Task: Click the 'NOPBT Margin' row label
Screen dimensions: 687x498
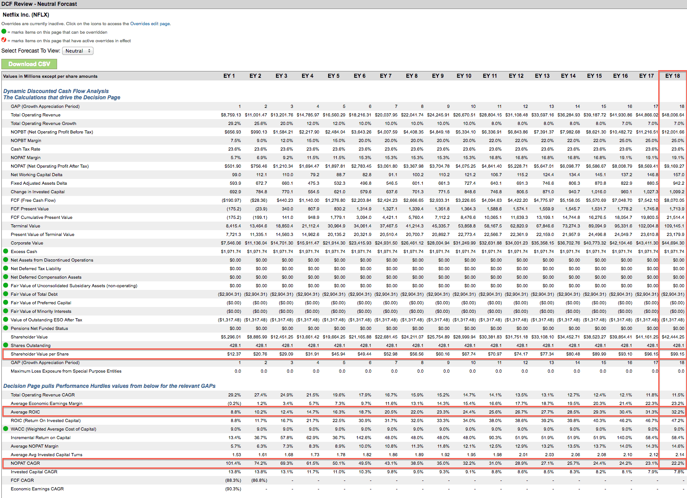Action: [x=26, y=141]
